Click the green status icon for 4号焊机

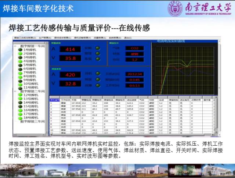click(21, 61)
